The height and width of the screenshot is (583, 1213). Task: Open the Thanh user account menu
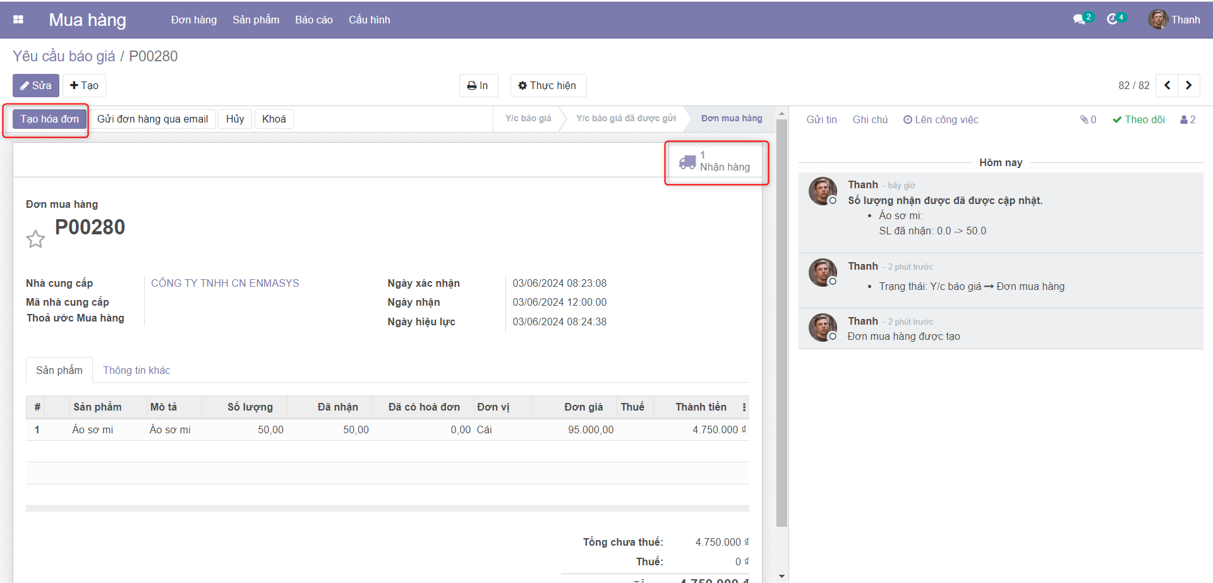[x=1174, y=20]
